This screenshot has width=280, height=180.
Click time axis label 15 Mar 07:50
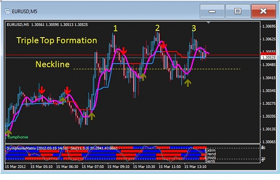[93, 167]
